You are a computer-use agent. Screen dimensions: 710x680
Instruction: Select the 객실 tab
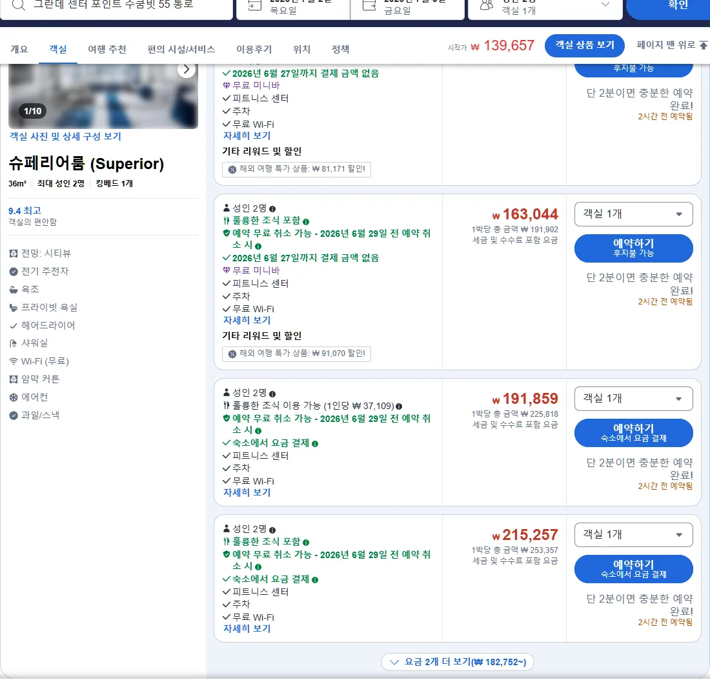click(x=58, y=49)
